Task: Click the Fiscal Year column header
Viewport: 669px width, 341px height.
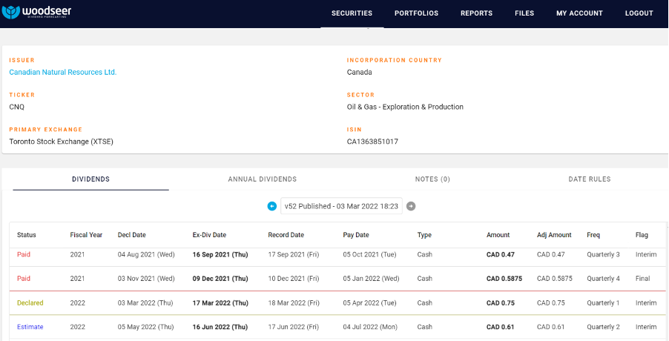Action: coord(86,235)
